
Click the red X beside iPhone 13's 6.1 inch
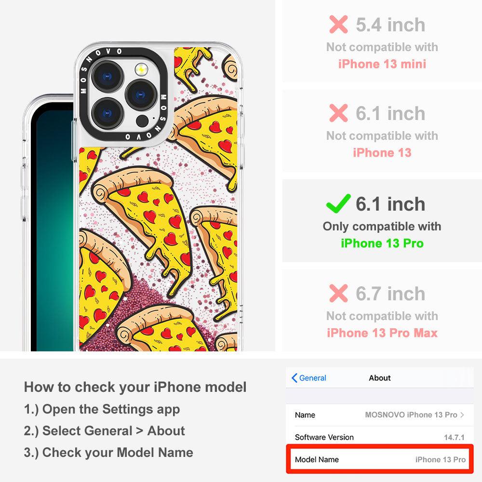point(338,113)
